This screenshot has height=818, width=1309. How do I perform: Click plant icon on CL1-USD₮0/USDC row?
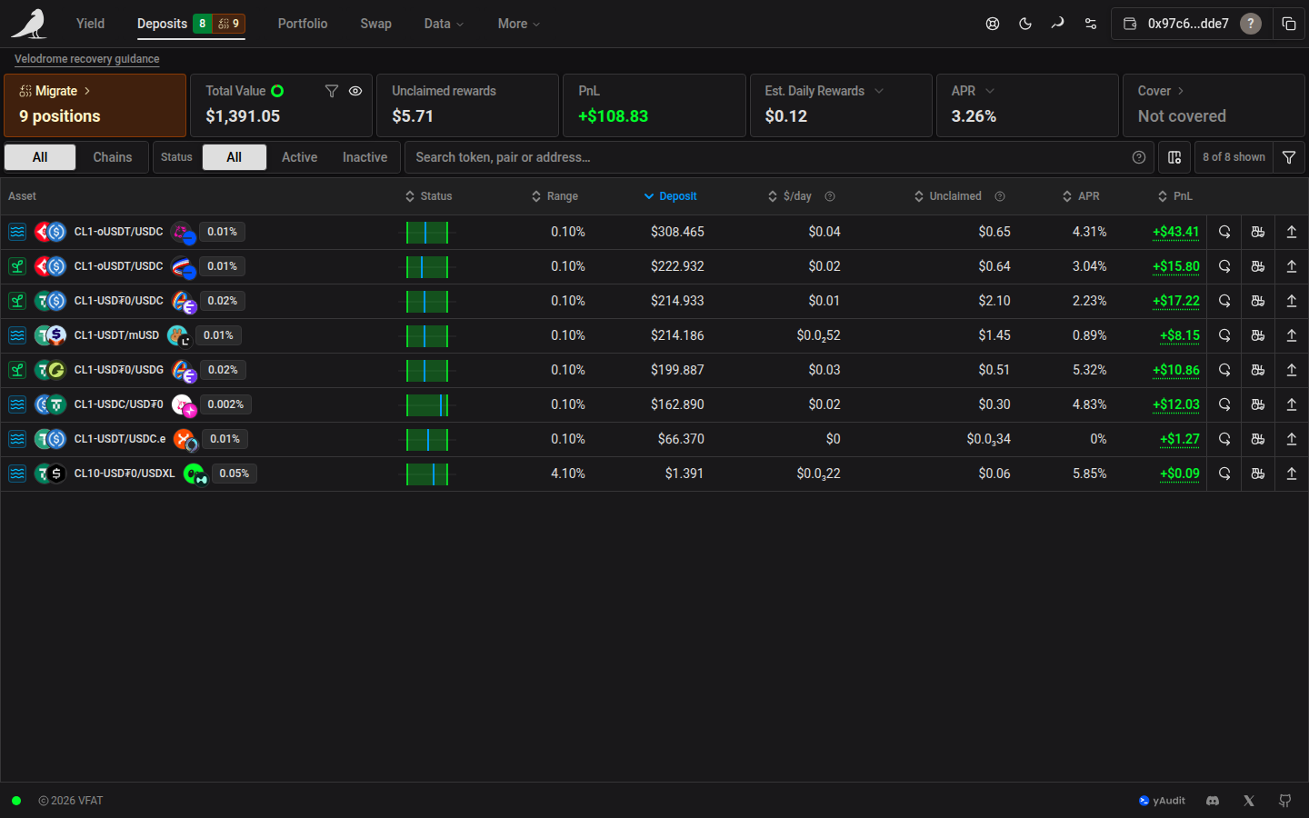point(17,301)
